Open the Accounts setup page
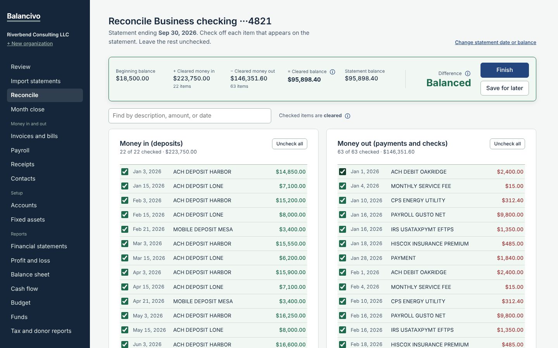This screenshot has width=558, height=348. tap(45, 205)
